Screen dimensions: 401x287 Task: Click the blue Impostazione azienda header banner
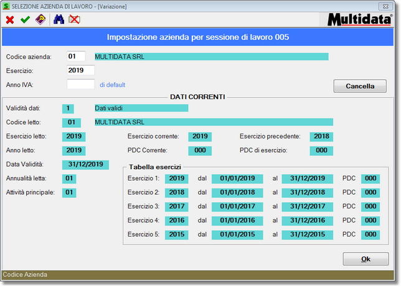click(197, 37)
